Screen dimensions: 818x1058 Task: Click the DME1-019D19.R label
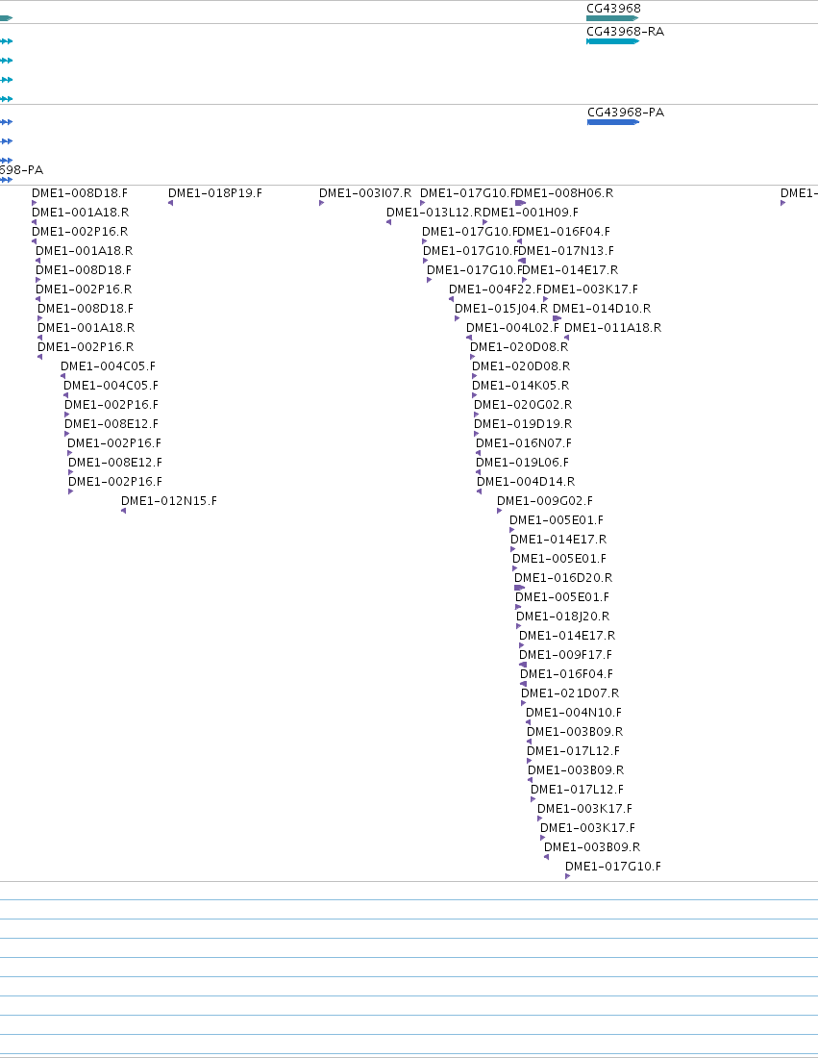(x=523, y=424)
